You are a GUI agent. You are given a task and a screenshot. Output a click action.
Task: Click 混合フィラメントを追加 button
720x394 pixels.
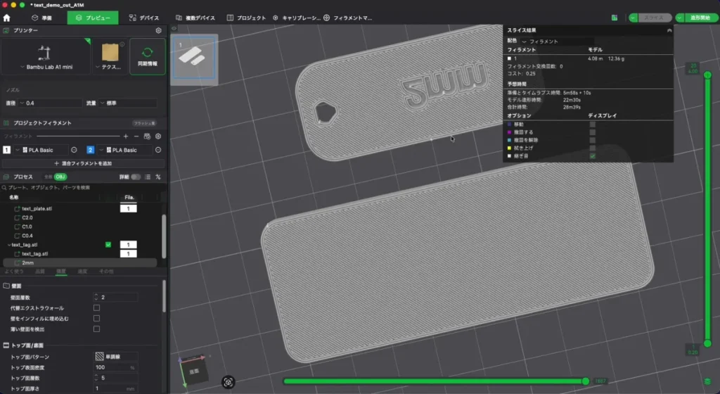tap(83, 163)
